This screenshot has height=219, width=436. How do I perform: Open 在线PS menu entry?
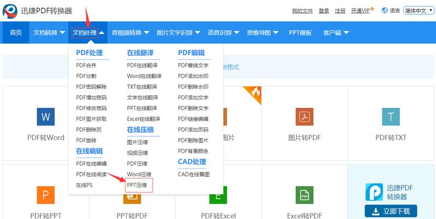[84, 185]
